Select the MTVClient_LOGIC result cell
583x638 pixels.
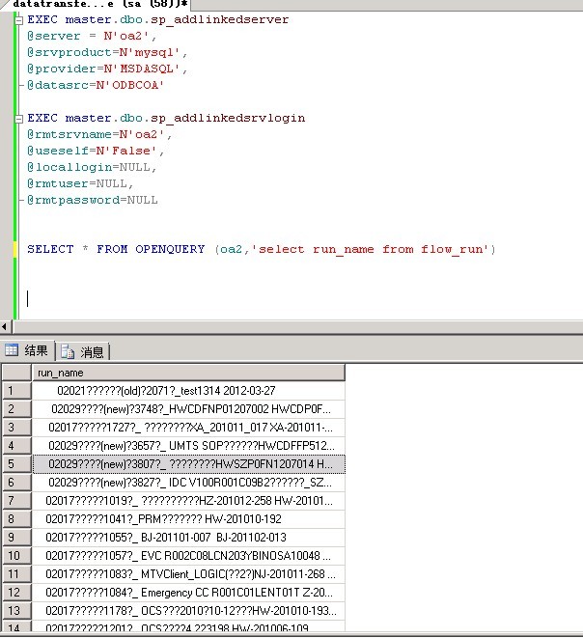point(188,573)
